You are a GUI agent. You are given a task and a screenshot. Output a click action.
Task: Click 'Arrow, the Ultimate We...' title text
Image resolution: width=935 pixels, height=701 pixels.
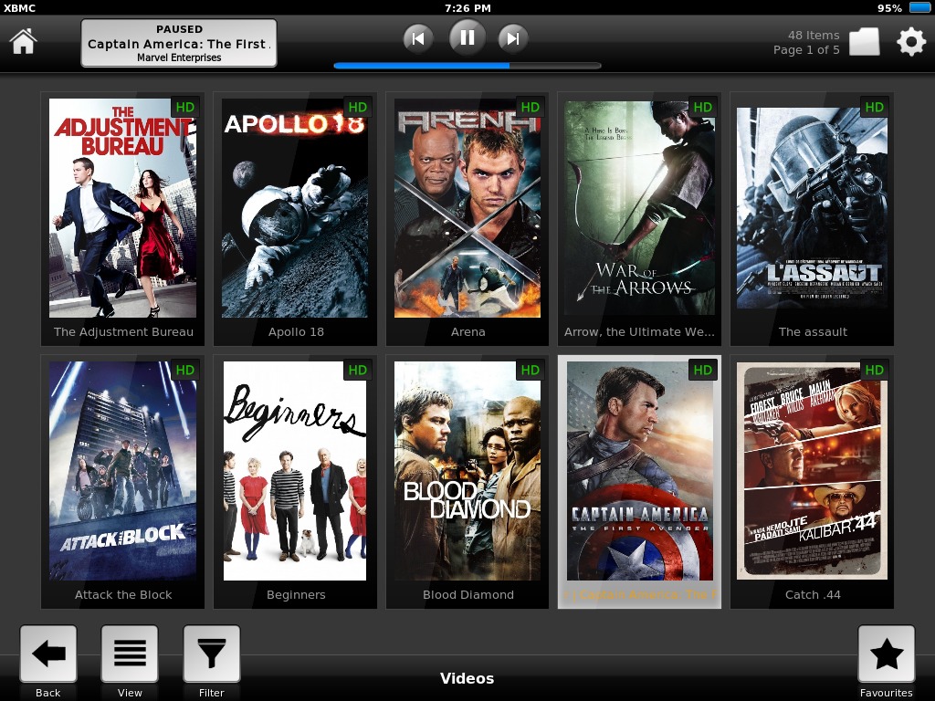tap(639, 332)
